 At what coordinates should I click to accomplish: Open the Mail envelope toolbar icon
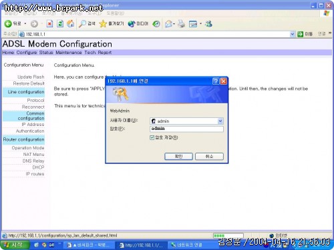click(169, 23)
